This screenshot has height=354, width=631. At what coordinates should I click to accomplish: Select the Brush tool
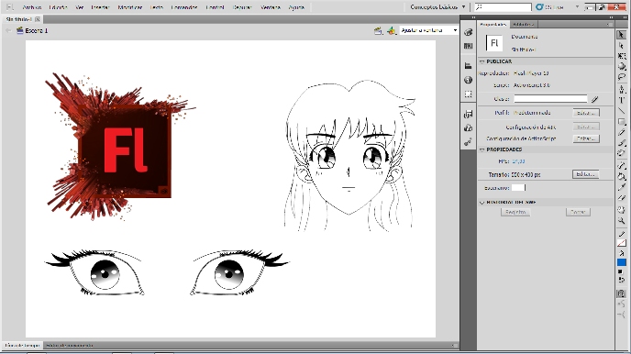tap(621, 142)
